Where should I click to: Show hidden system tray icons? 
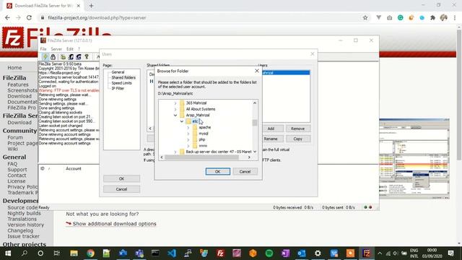pos(380,253)
